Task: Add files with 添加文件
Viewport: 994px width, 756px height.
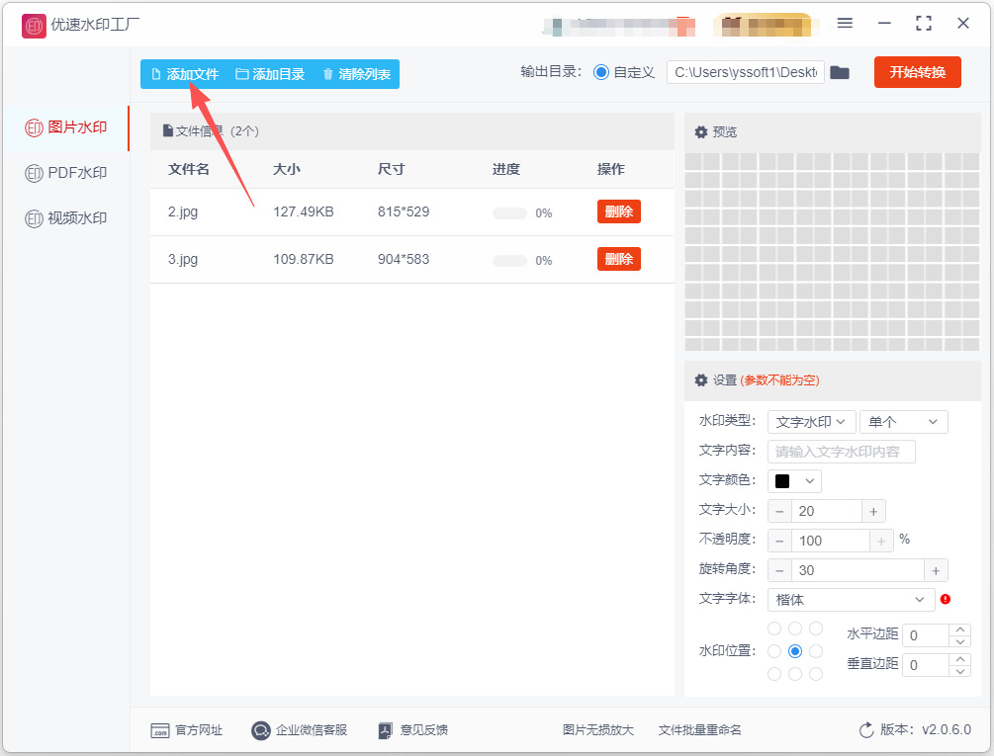Action: (185, 74)
